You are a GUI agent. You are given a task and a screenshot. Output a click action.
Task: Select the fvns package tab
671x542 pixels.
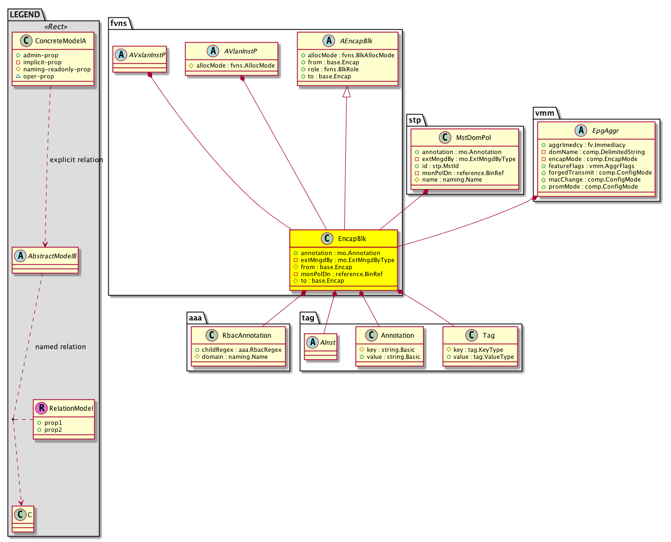coord(119,23)
